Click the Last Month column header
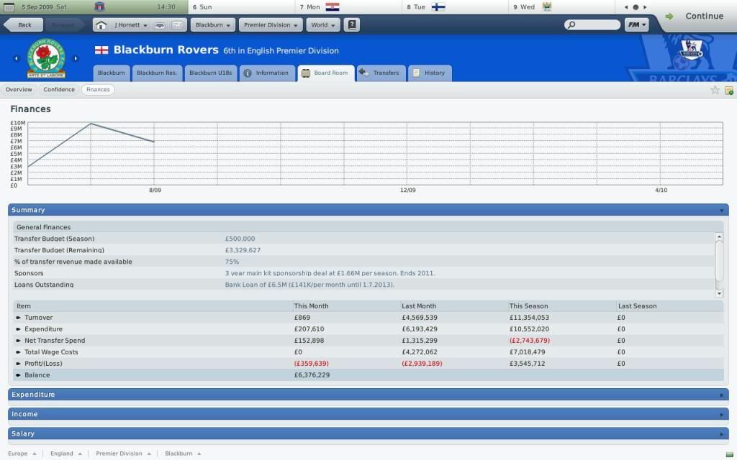This screenshot has height=460, width=737. [419, 306]
